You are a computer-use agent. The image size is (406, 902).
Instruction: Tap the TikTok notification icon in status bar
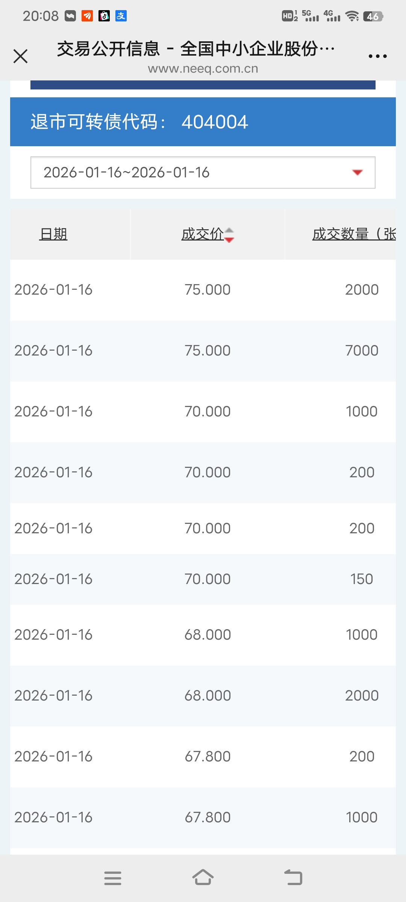pos(104,16)
